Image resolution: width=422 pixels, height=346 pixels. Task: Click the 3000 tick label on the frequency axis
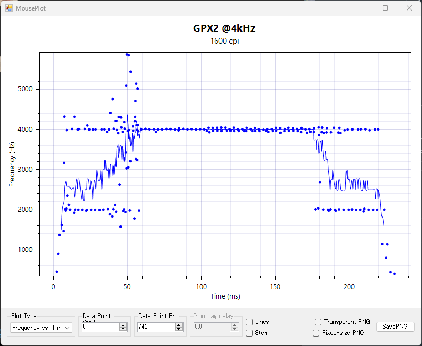tap(25, 170)
